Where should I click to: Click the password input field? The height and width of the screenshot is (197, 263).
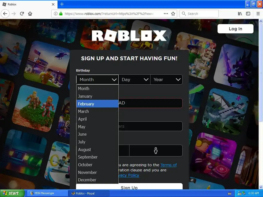tap(151, 126)
